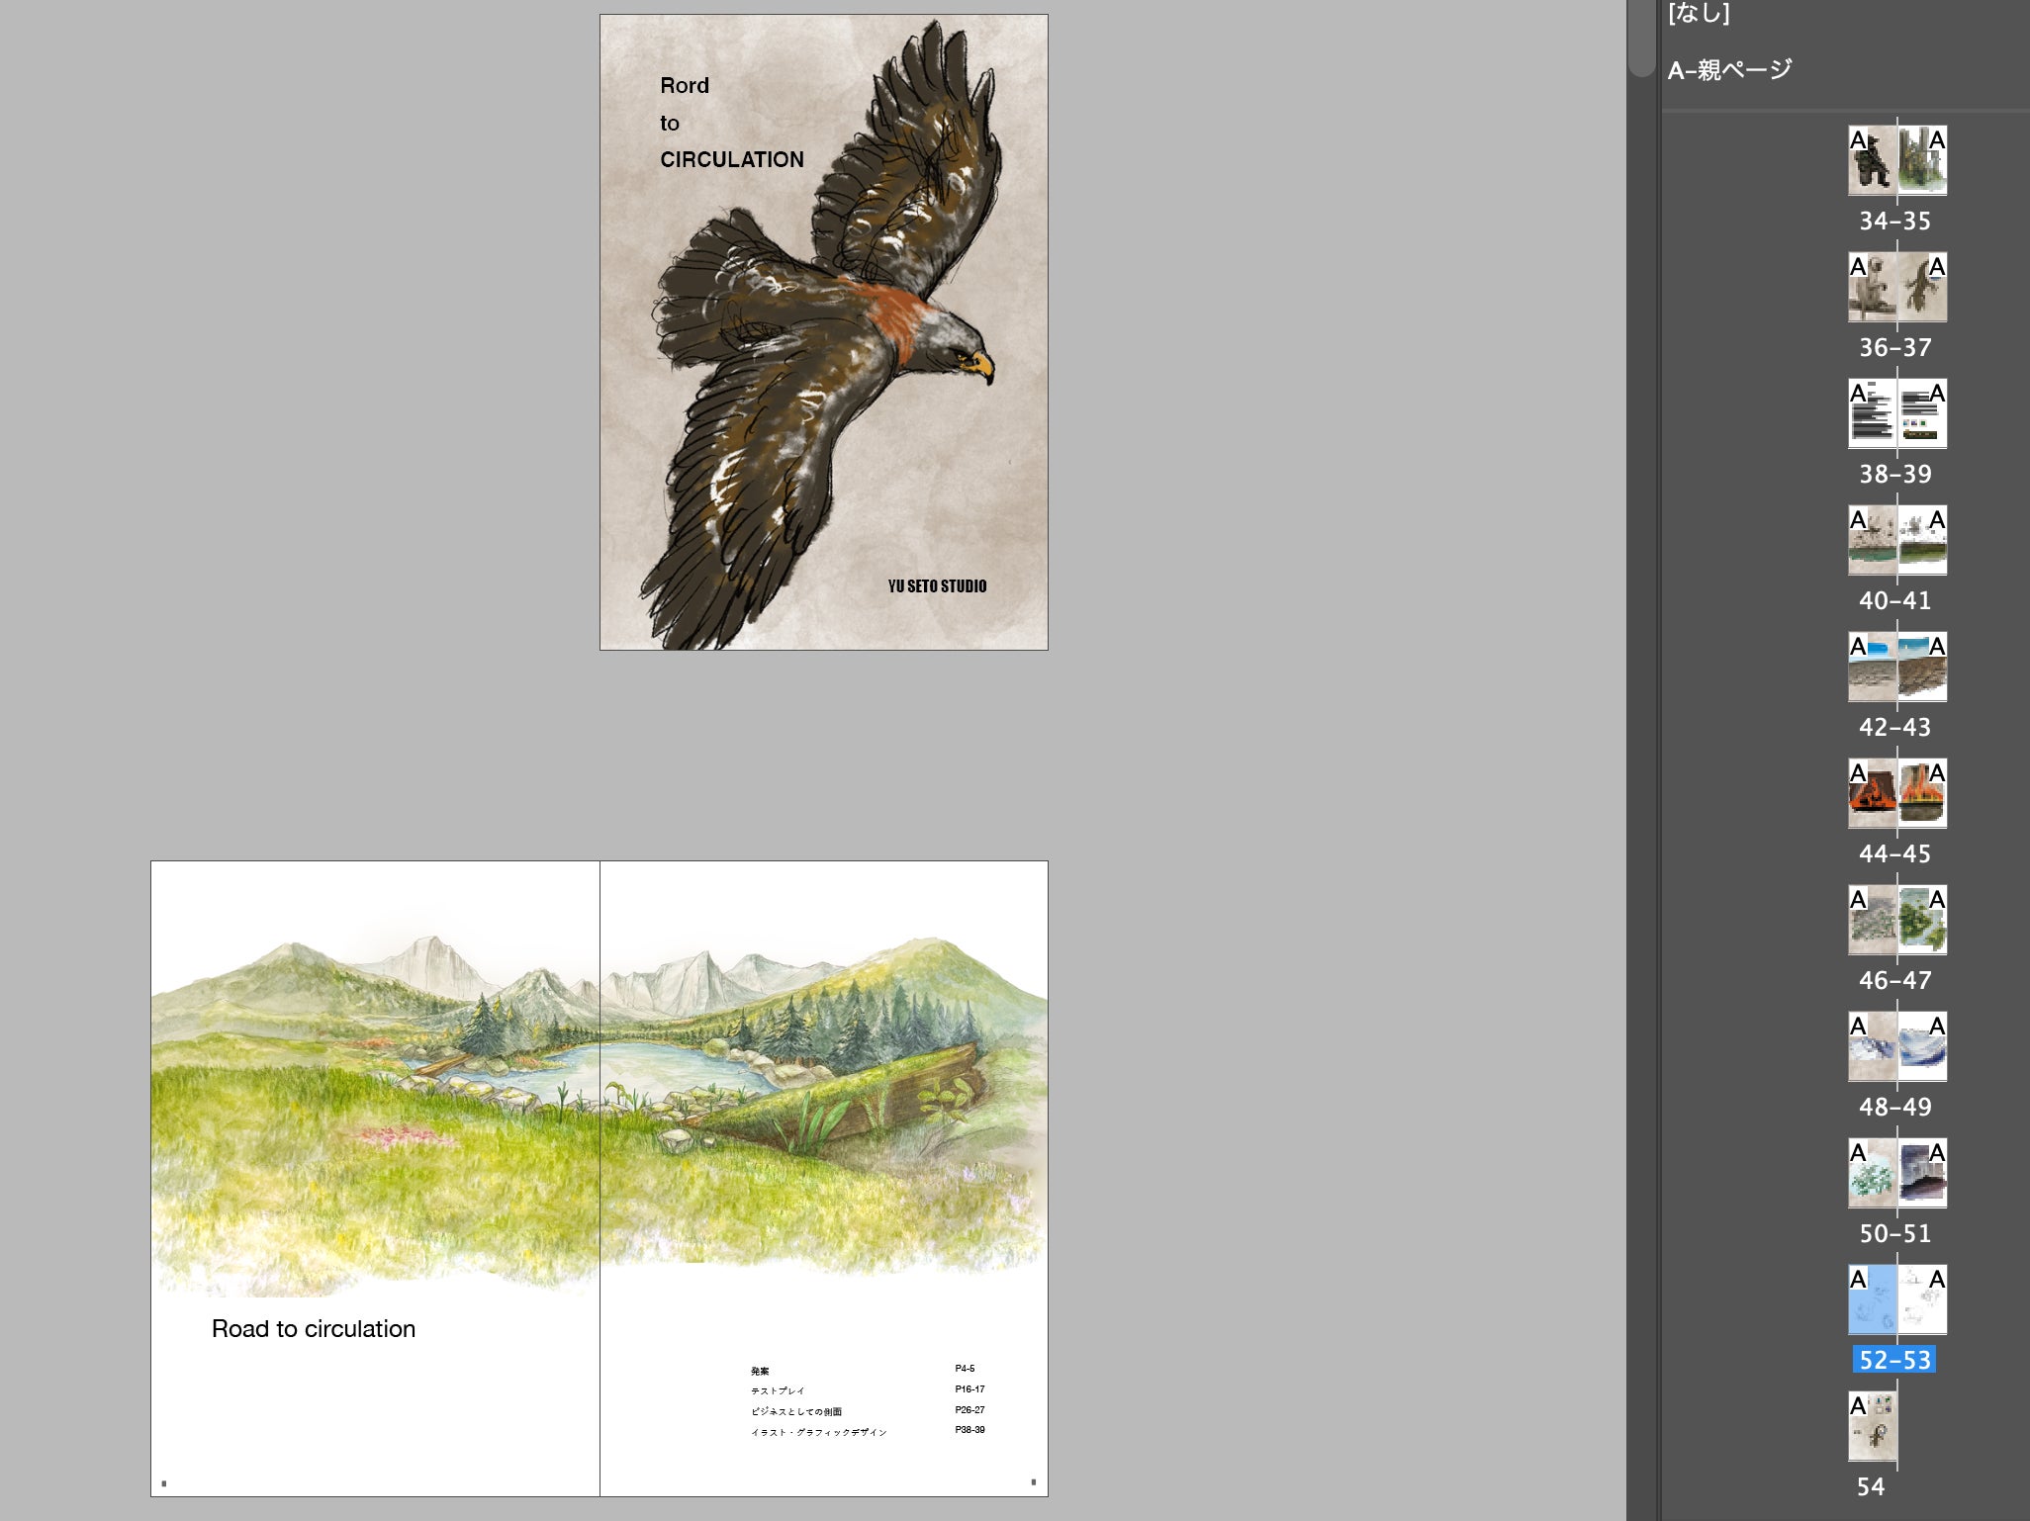Select 'Road to circulation' text frame

(314, 1329)
